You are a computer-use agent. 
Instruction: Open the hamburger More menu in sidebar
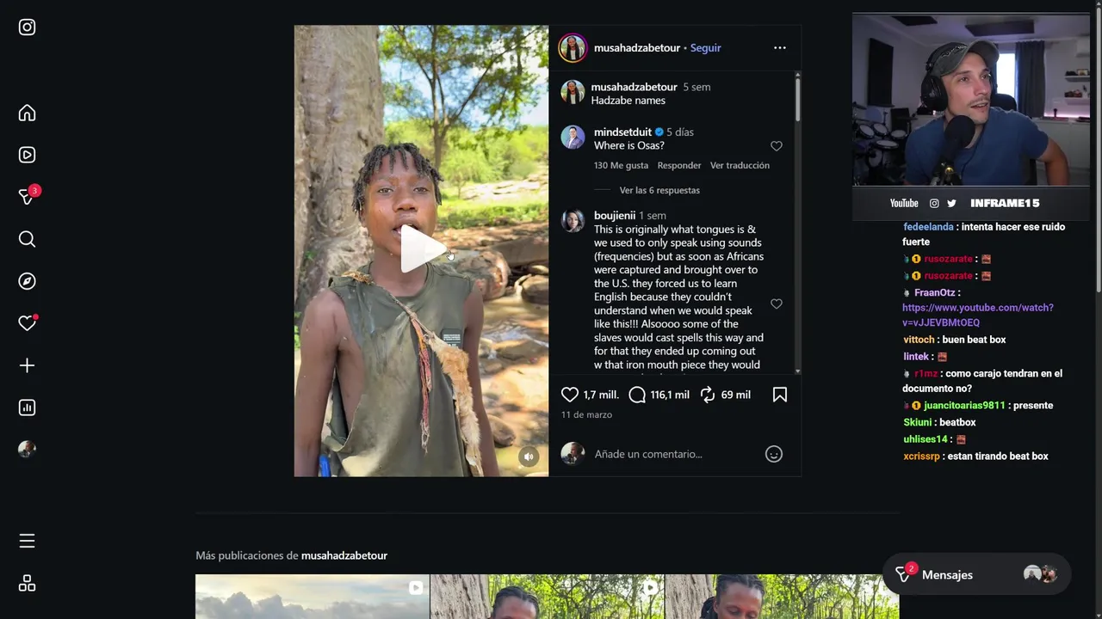(27, 541)
